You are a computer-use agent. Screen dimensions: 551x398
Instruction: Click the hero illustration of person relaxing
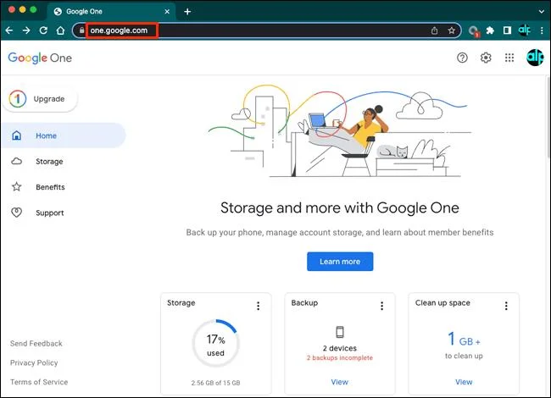pyautogui.click(x=339, y=130)
